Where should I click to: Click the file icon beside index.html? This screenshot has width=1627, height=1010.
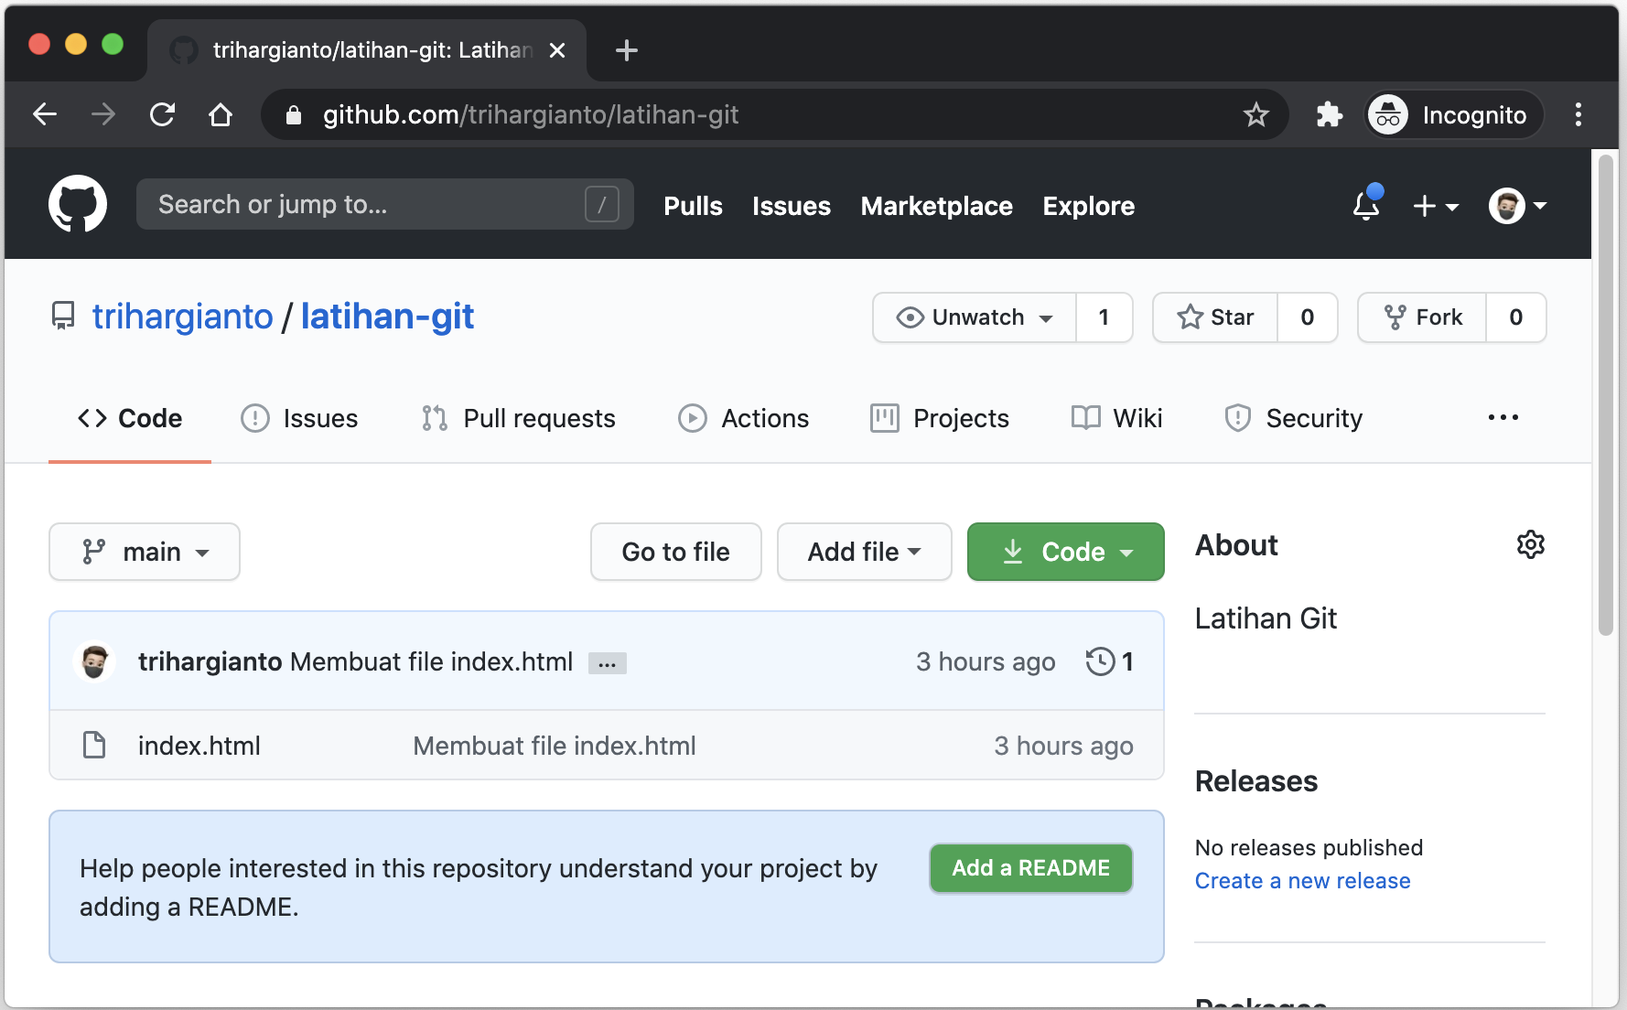tap(94, 746)
